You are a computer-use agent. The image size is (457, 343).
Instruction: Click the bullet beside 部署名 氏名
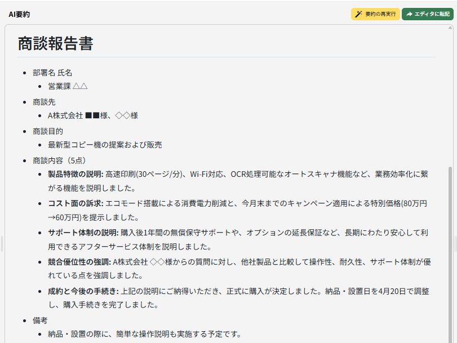(24, 73)
